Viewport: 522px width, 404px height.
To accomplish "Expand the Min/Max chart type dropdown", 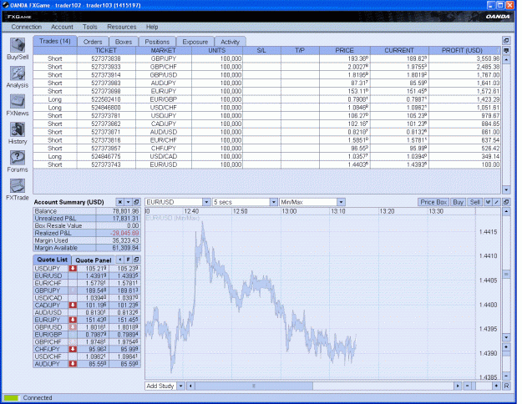I will [x=341, y=202].
